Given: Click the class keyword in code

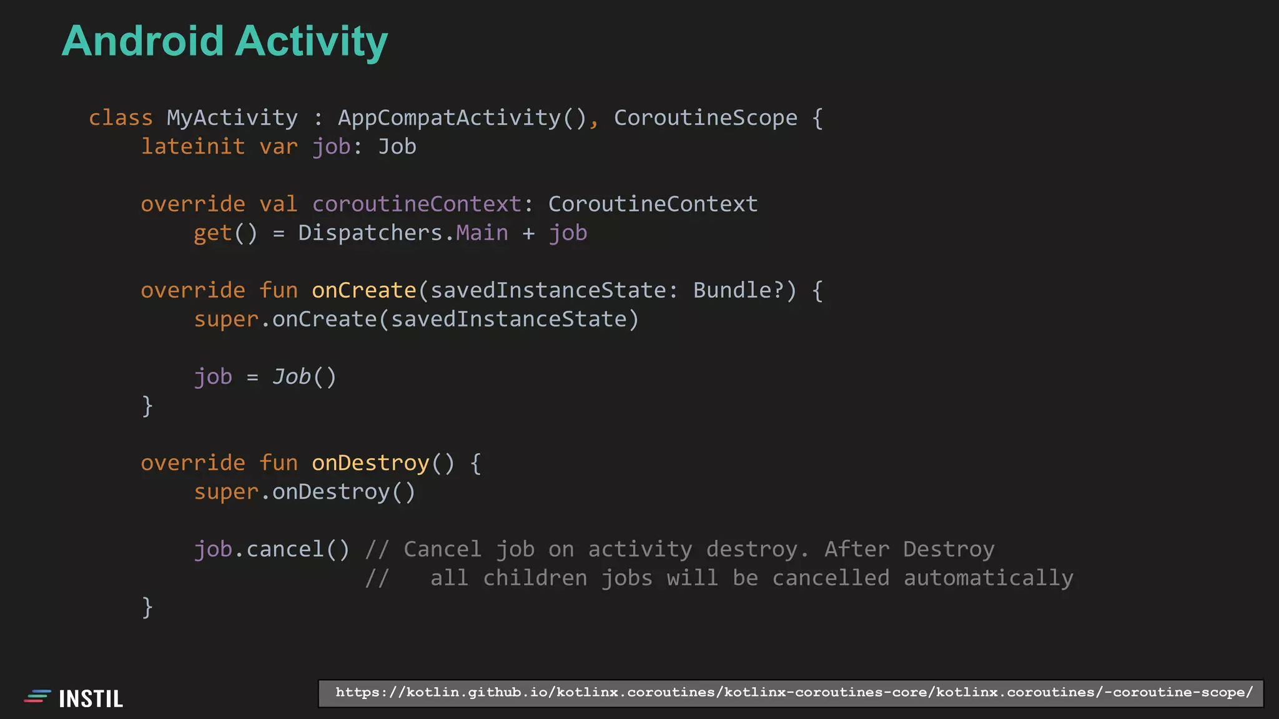Looking at the screenshot, I should click(x=121, y=117).
